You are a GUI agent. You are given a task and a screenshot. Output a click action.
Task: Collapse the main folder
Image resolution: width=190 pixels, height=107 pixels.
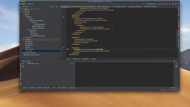point(26,17)
